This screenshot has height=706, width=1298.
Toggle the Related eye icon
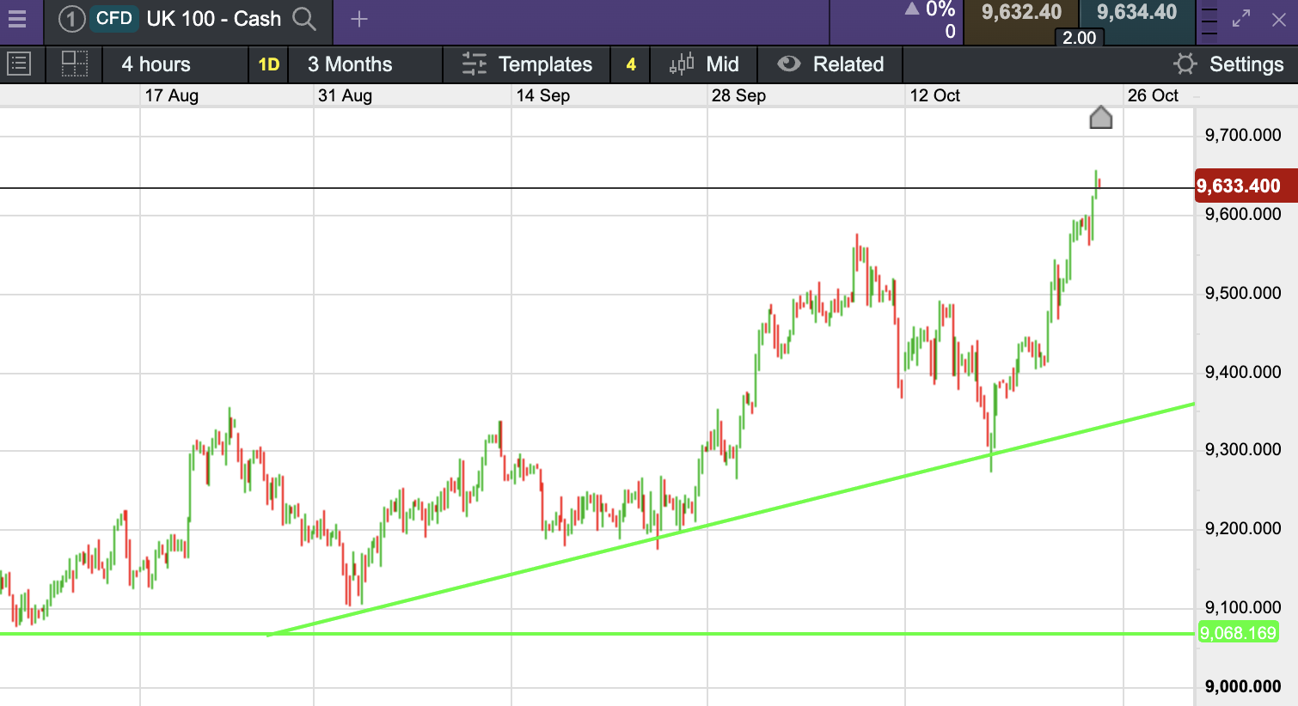(x=789, y=64)
